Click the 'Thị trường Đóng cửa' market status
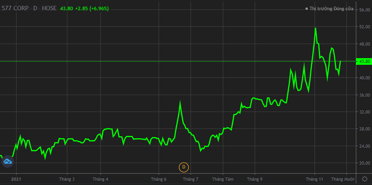372x185 pixels. point(329,9)
